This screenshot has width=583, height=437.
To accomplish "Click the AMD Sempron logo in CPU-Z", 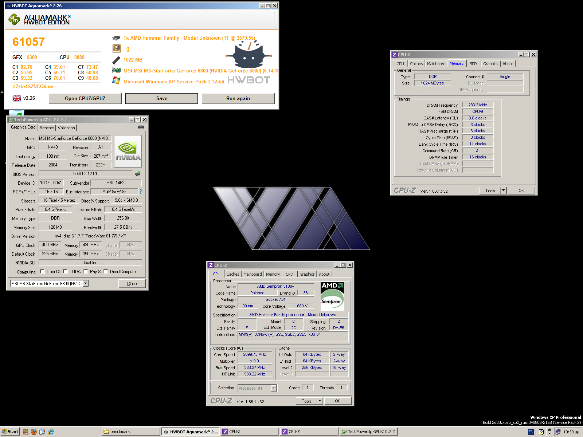I will (x=332, y=296).
